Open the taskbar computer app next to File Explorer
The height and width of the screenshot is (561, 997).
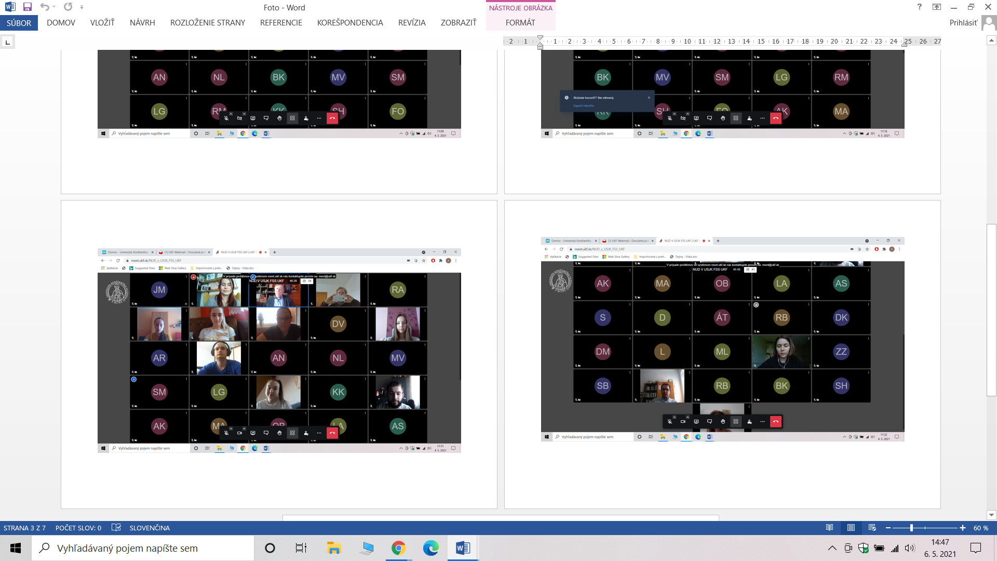coord(366,548)
